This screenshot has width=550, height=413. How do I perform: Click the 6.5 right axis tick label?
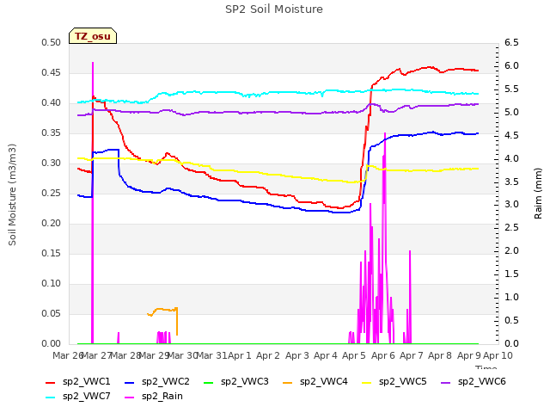pos(511,42)
